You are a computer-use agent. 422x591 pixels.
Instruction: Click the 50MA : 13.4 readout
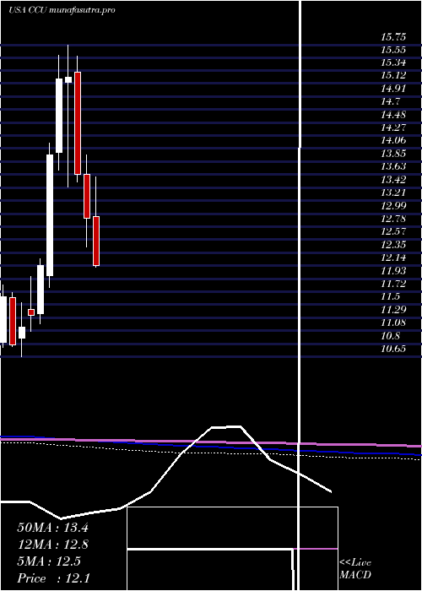(x=52, y=528)
